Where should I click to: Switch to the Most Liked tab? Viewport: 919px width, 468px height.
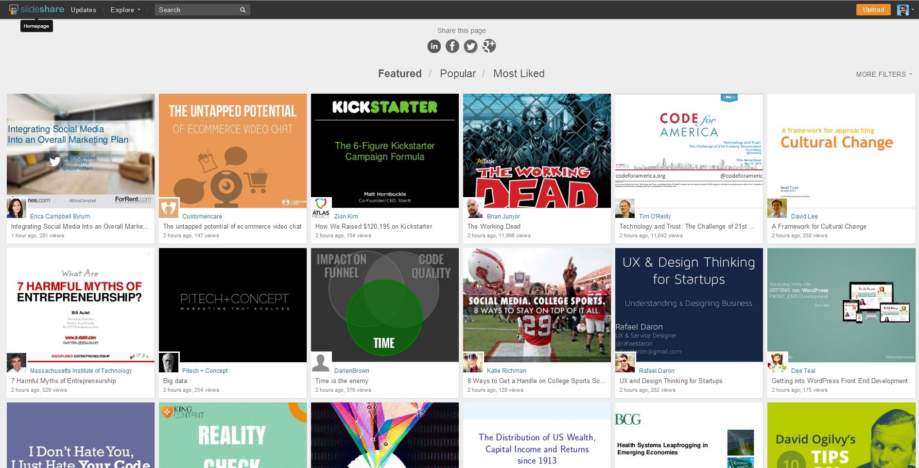(x=519, y=73)
